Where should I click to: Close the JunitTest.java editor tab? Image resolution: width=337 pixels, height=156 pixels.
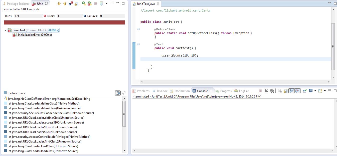[158, 4]
